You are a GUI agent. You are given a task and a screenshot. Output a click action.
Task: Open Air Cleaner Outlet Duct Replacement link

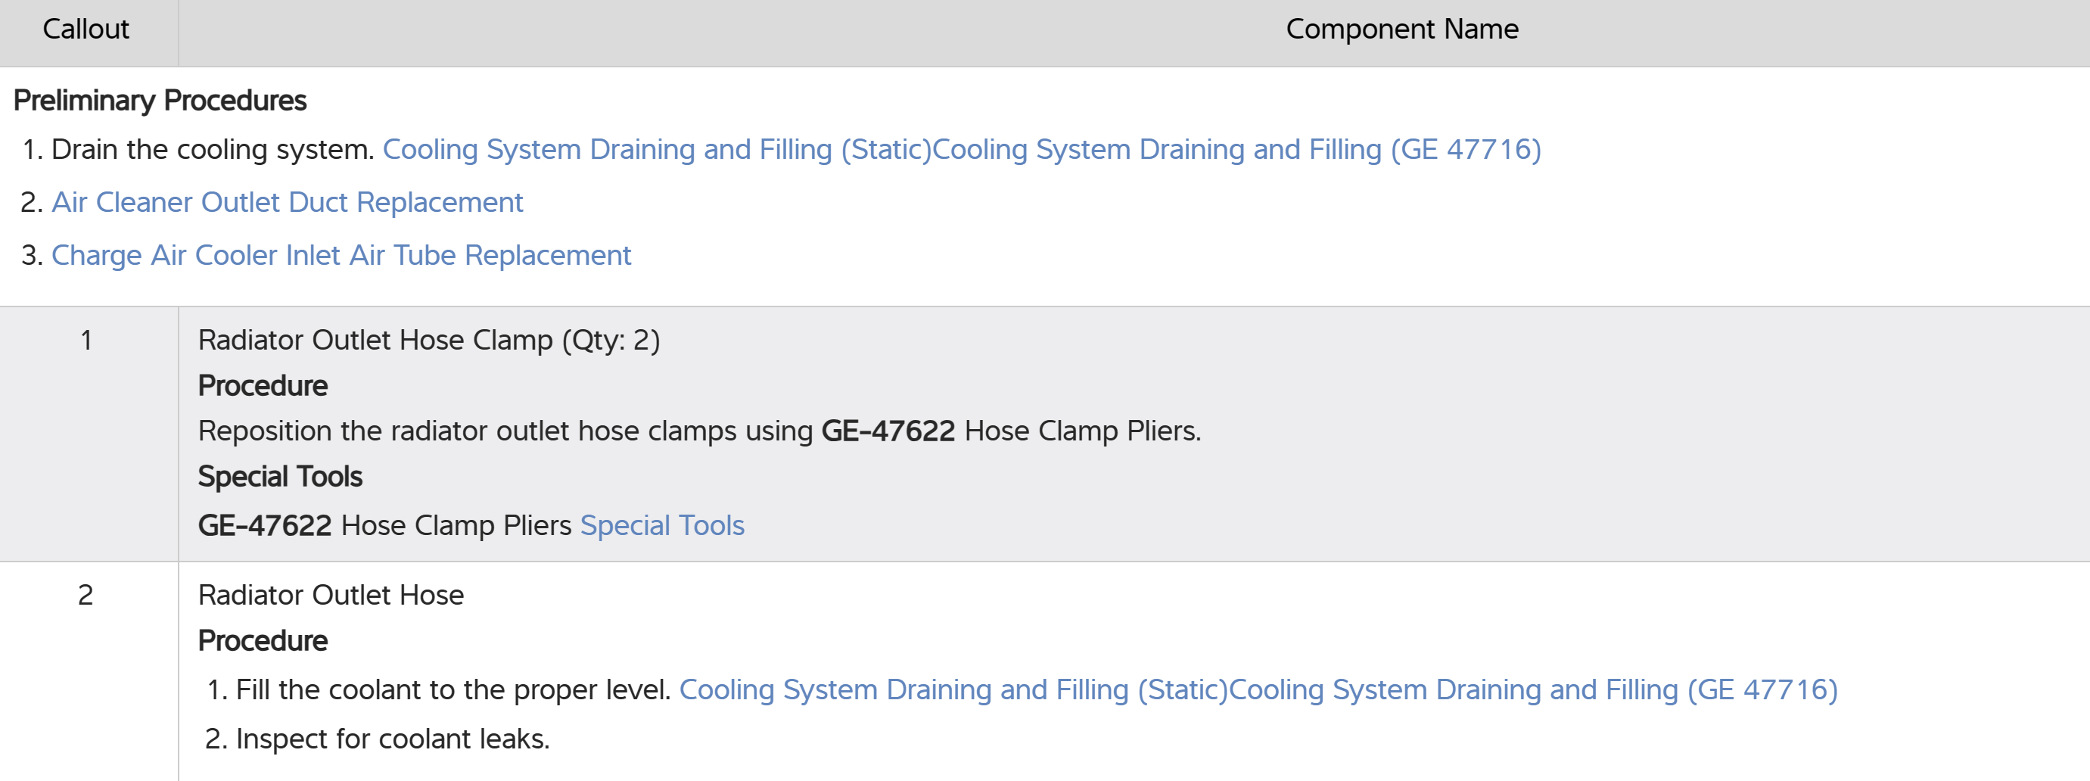click(288, 202)
